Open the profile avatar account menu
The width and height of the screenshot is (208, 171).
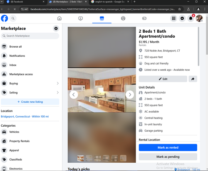point(199,18)
